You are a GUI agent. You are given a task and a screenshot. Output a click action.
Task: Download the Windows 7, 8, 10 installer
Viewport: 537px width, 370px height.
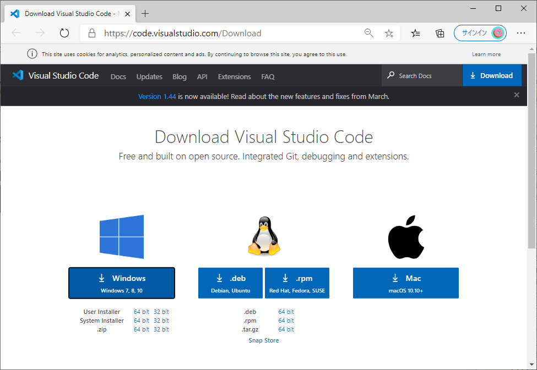(x=122, y=283)
